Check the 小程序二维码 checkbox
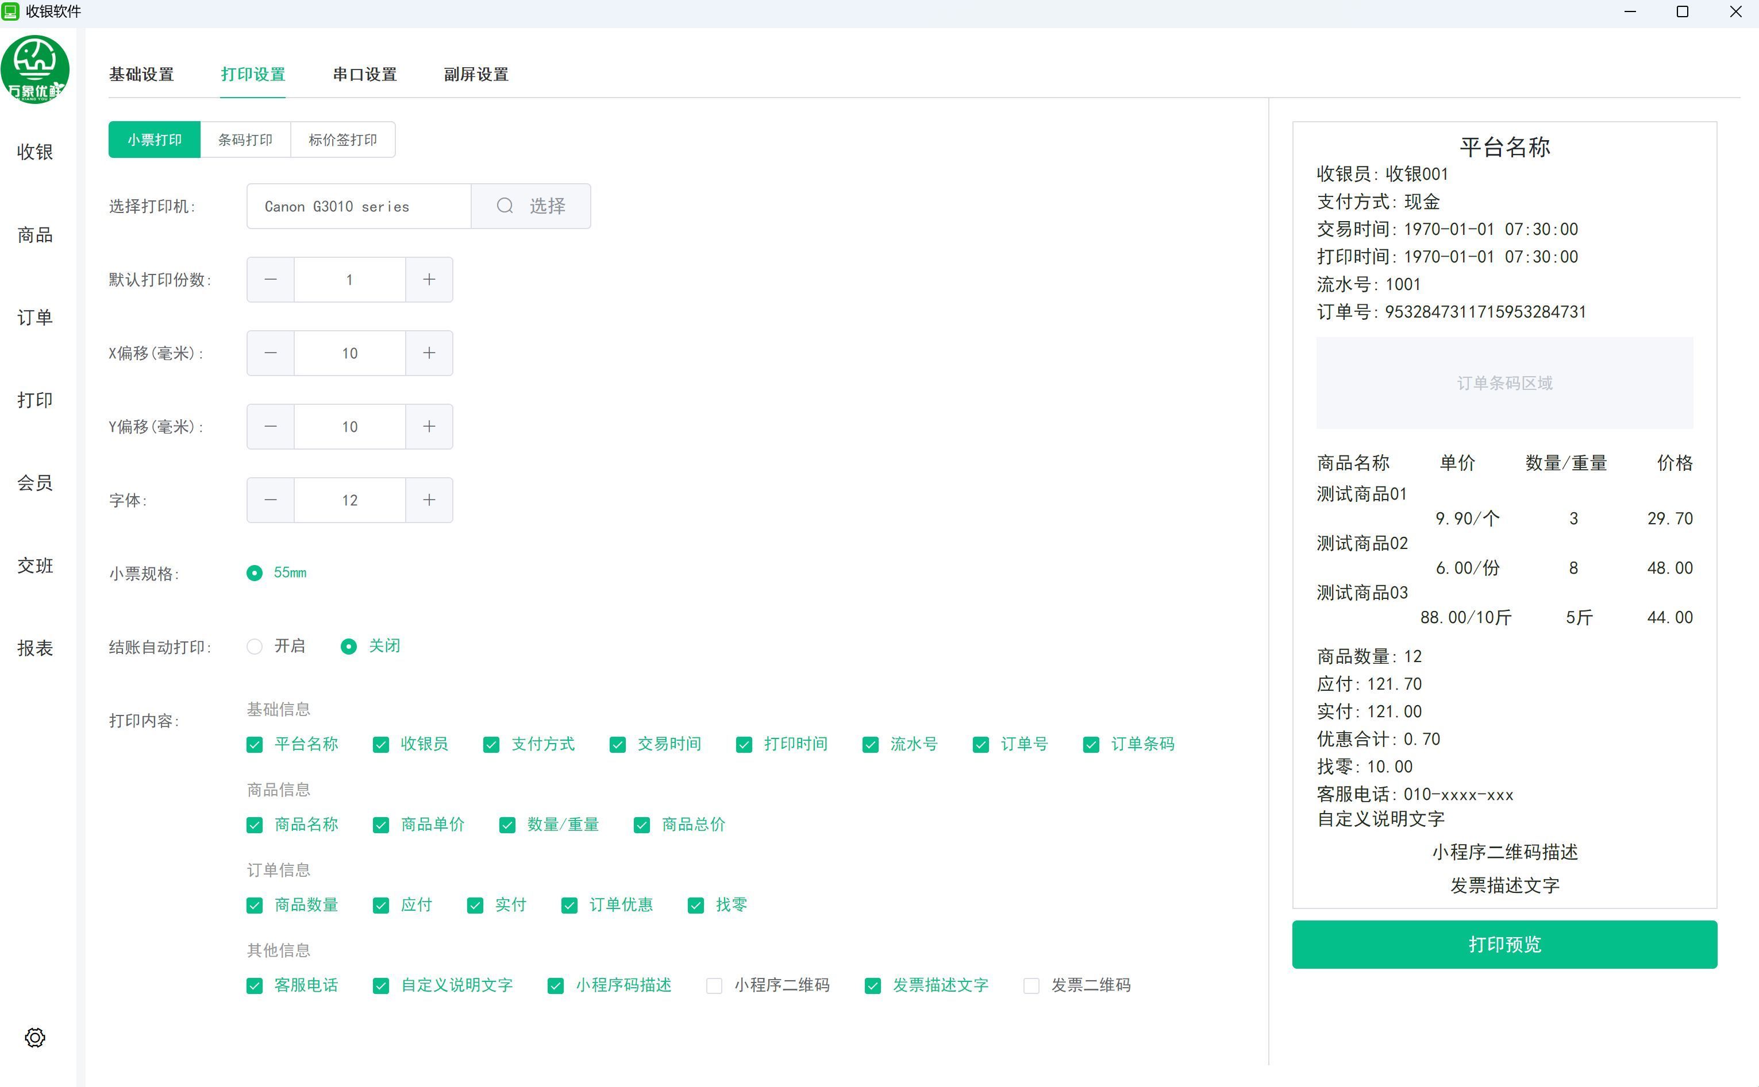Screen dimensions: 1759x1087 point(714,985)
